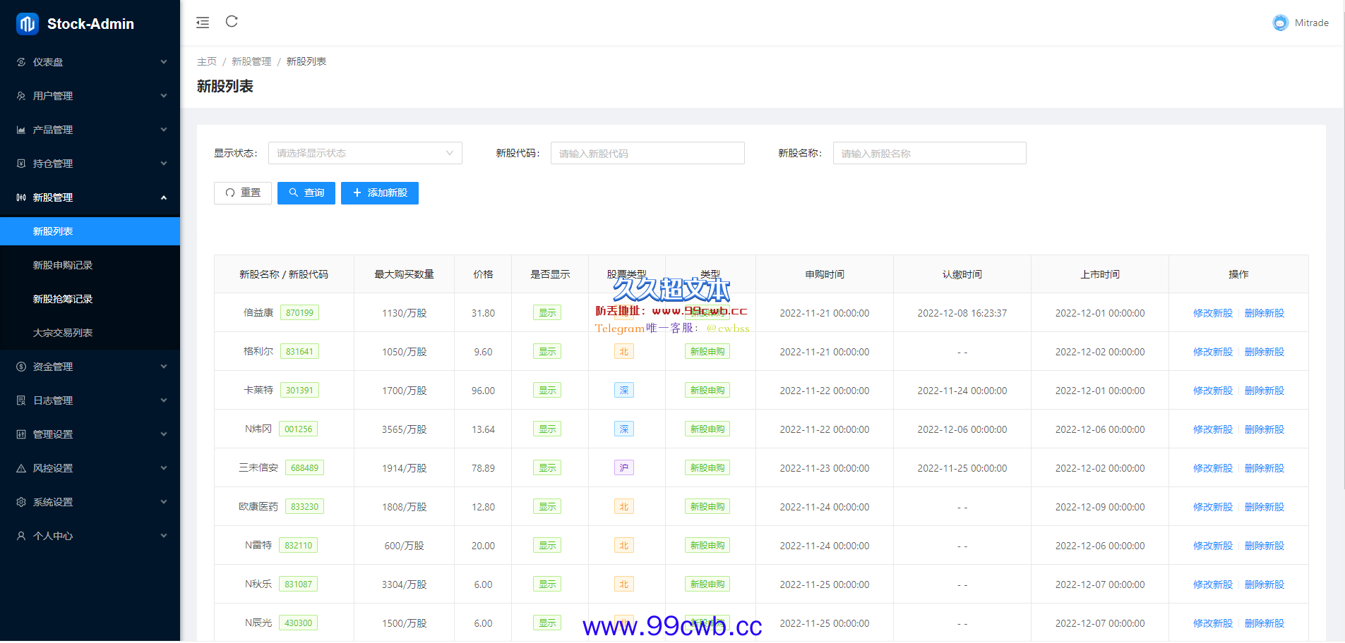This screenshot has height=643, width=1345.
Task: Open the 管理设置 menu
Action: pyautogui.click(x=90, y=434)
